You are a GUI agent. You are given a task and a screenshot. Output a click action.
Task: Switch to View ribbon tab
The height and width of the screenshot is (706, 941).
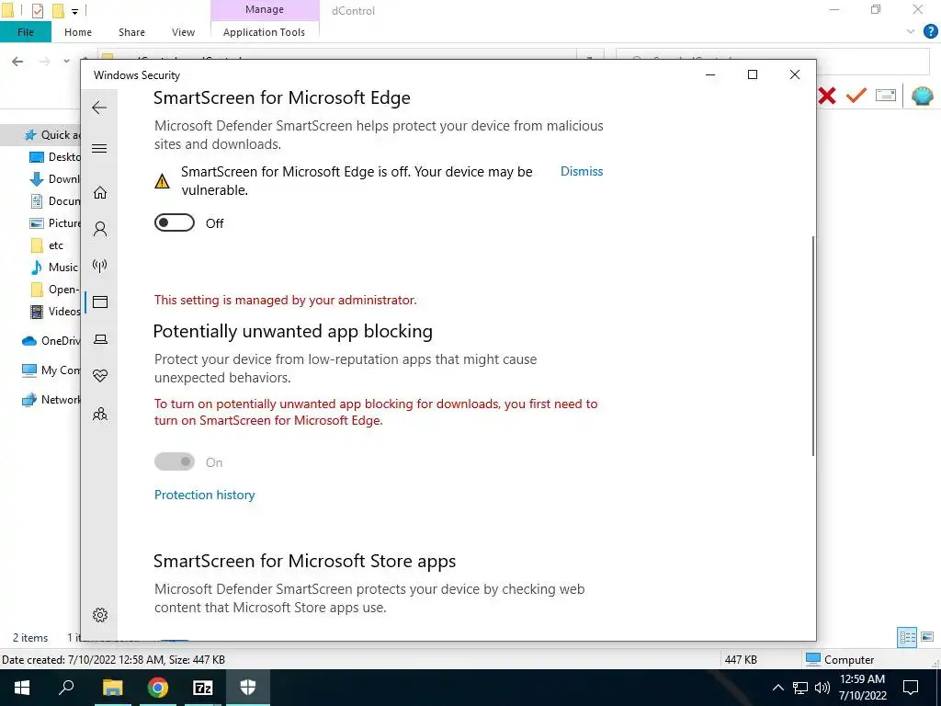(x=183, y=32)
